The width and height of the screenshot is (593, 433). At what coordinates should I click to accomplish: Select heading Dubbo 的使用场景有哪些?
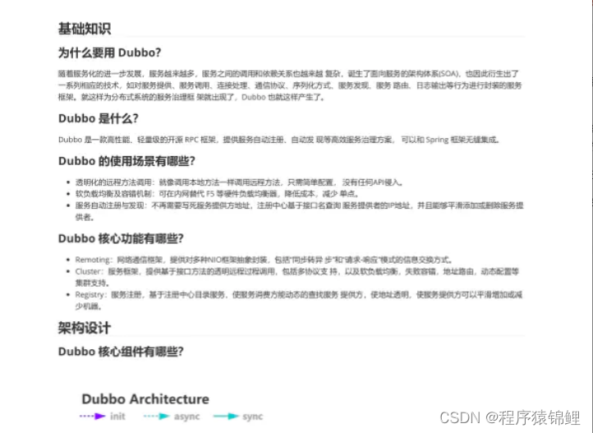[126, 161]
